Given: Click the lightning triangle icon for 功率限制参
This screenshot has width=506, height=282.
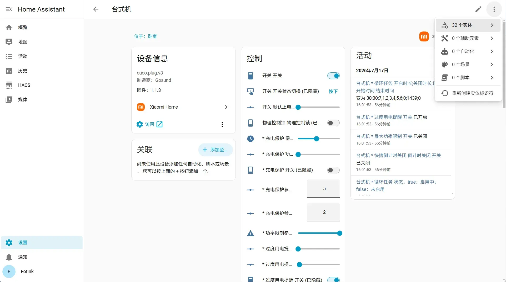Looking at the screenshot, I should [251, 233].
